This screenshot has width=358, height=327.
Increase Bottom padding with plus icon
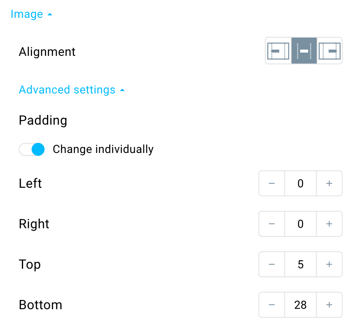pyautogui.click(x=329, y=305)
